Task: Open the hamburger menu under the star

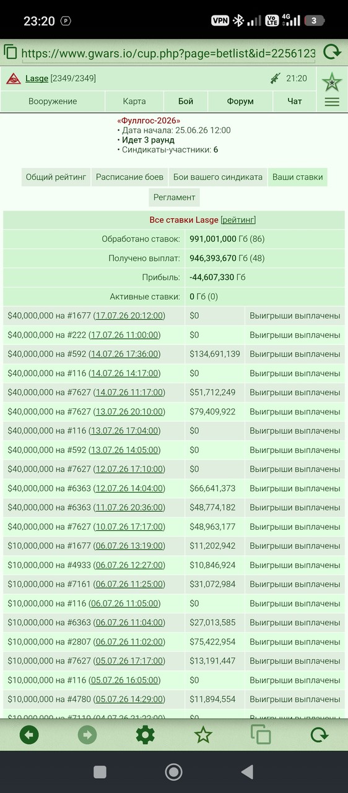Action: click(x=332, y=102)
